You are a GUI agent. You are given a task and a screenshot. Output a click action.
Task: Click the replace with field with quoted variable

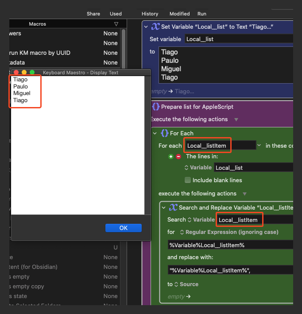click(x=230, y=270)
